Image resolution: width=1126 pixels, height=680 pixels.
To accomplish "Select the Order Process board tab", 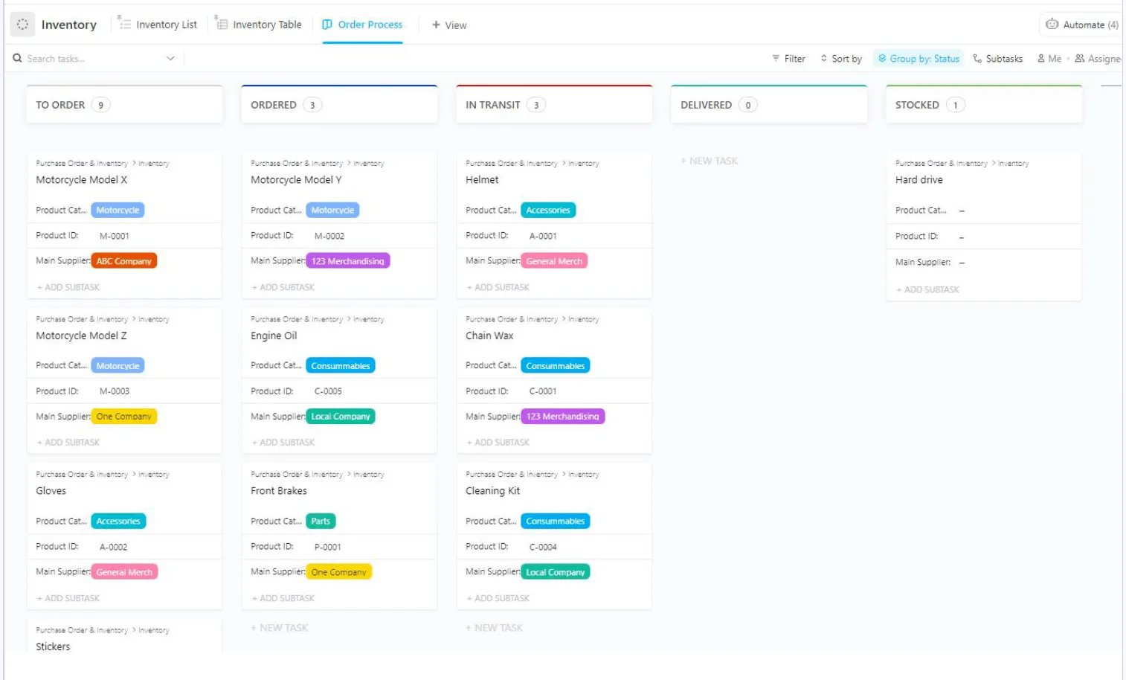I will point(362,25).
